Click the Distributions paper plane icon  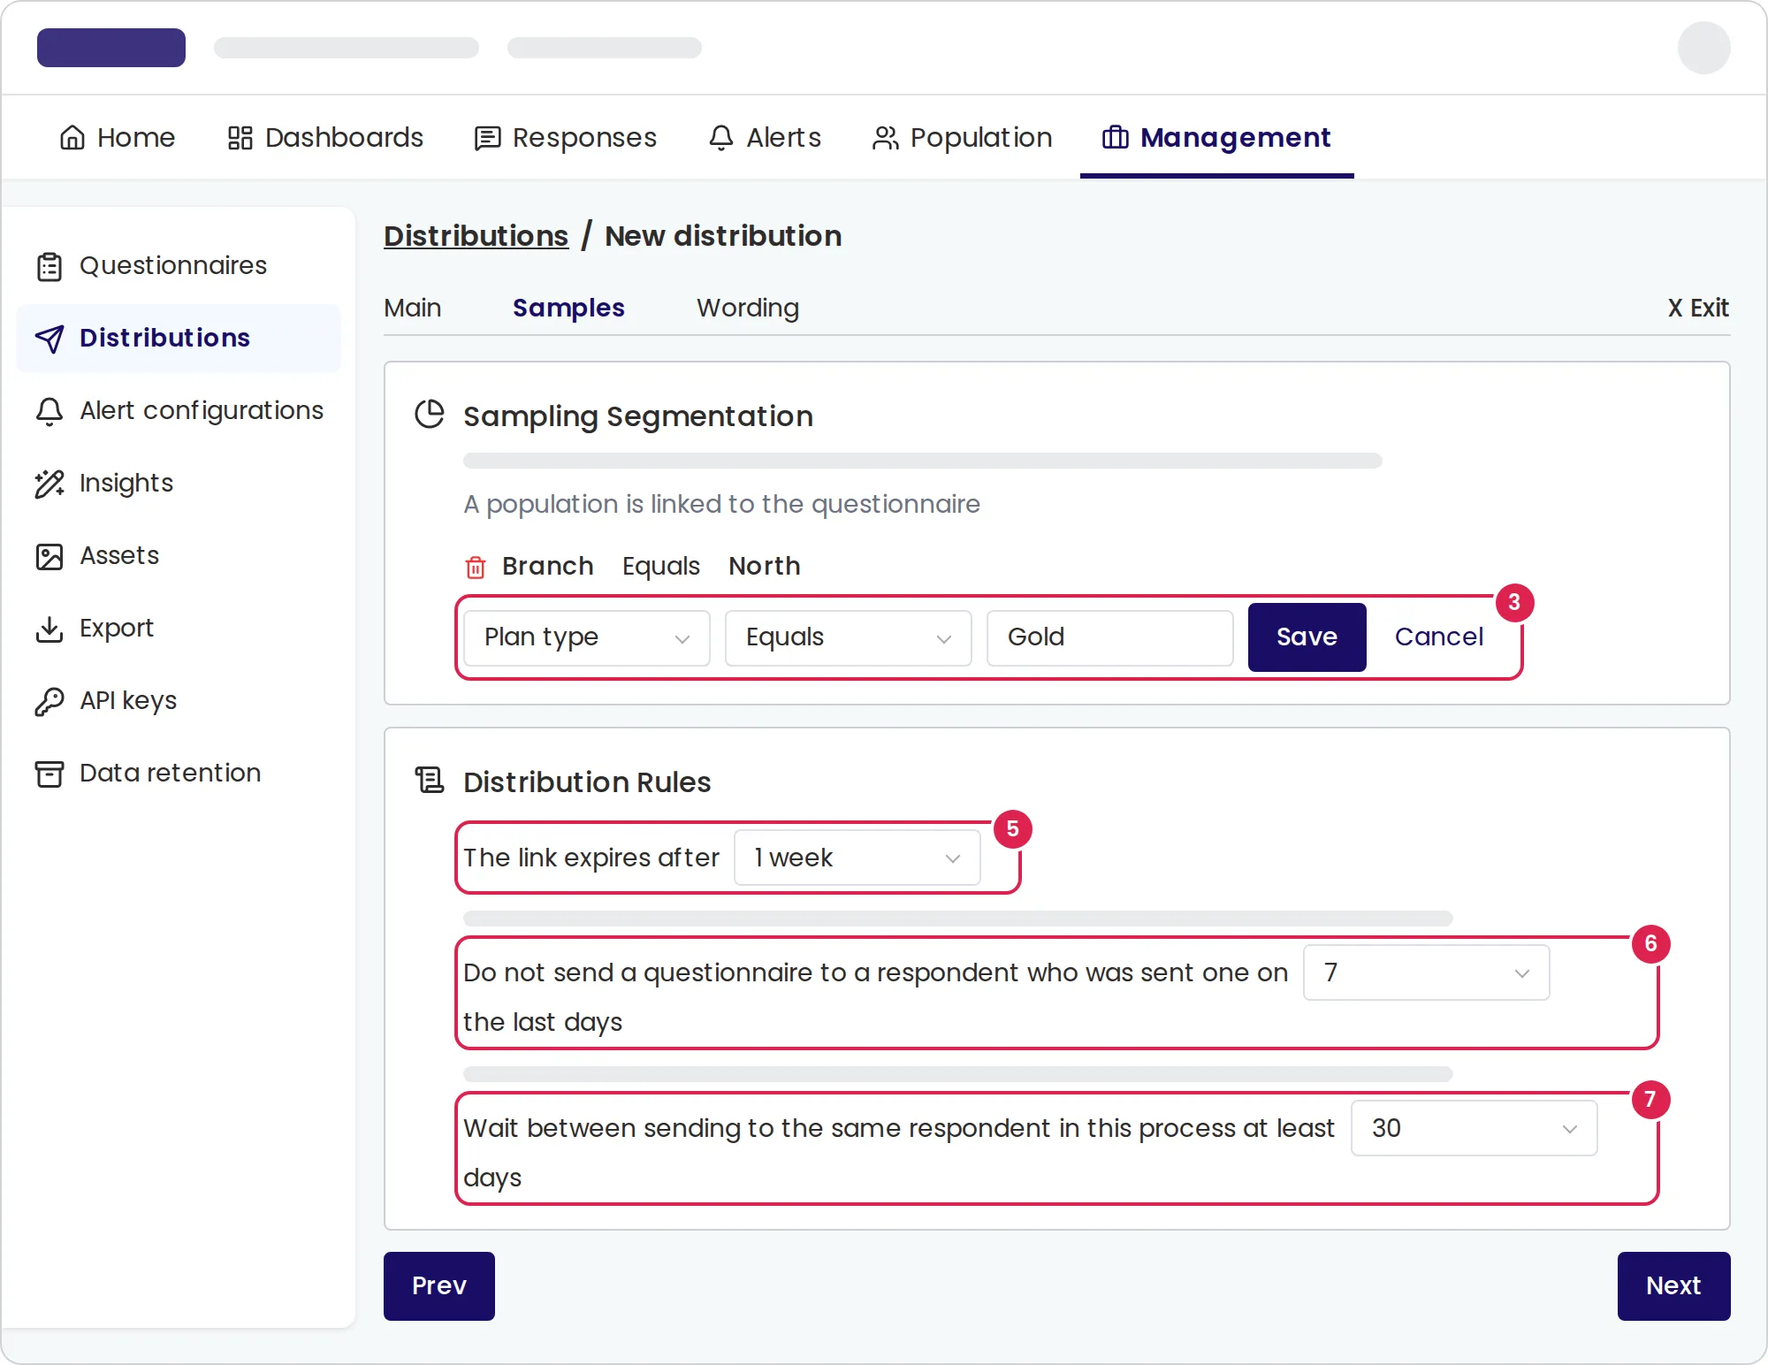(x=50, y=339)
